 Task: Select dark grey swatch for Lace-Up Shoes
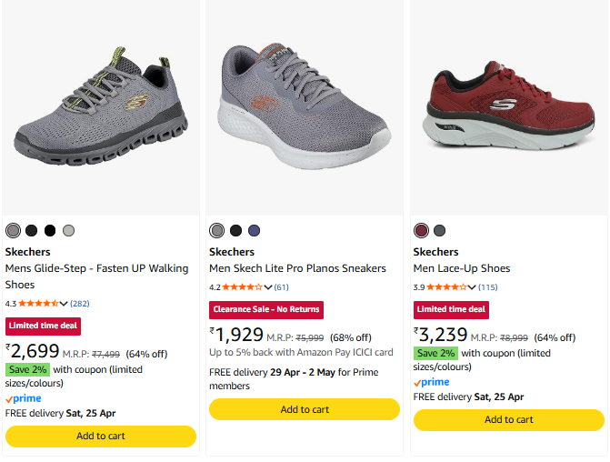coord(440,231)
